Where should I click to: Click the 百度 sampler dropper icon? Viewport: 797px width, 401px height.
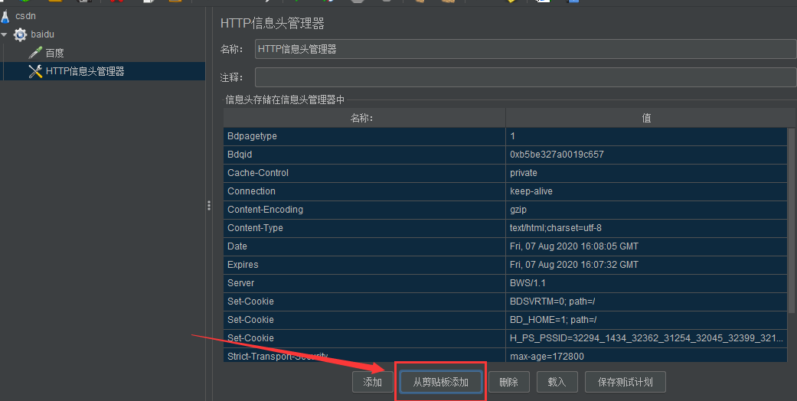35,53
